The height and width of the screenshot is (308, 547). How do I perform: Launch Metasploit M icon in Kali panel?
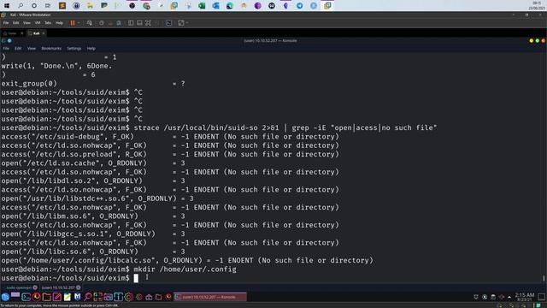click(77, 297)
